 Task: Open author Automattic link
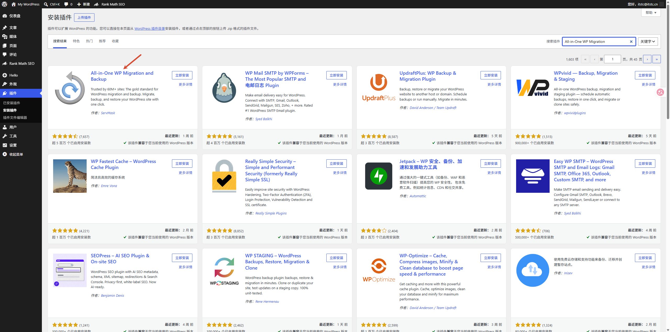click(418, 196)
